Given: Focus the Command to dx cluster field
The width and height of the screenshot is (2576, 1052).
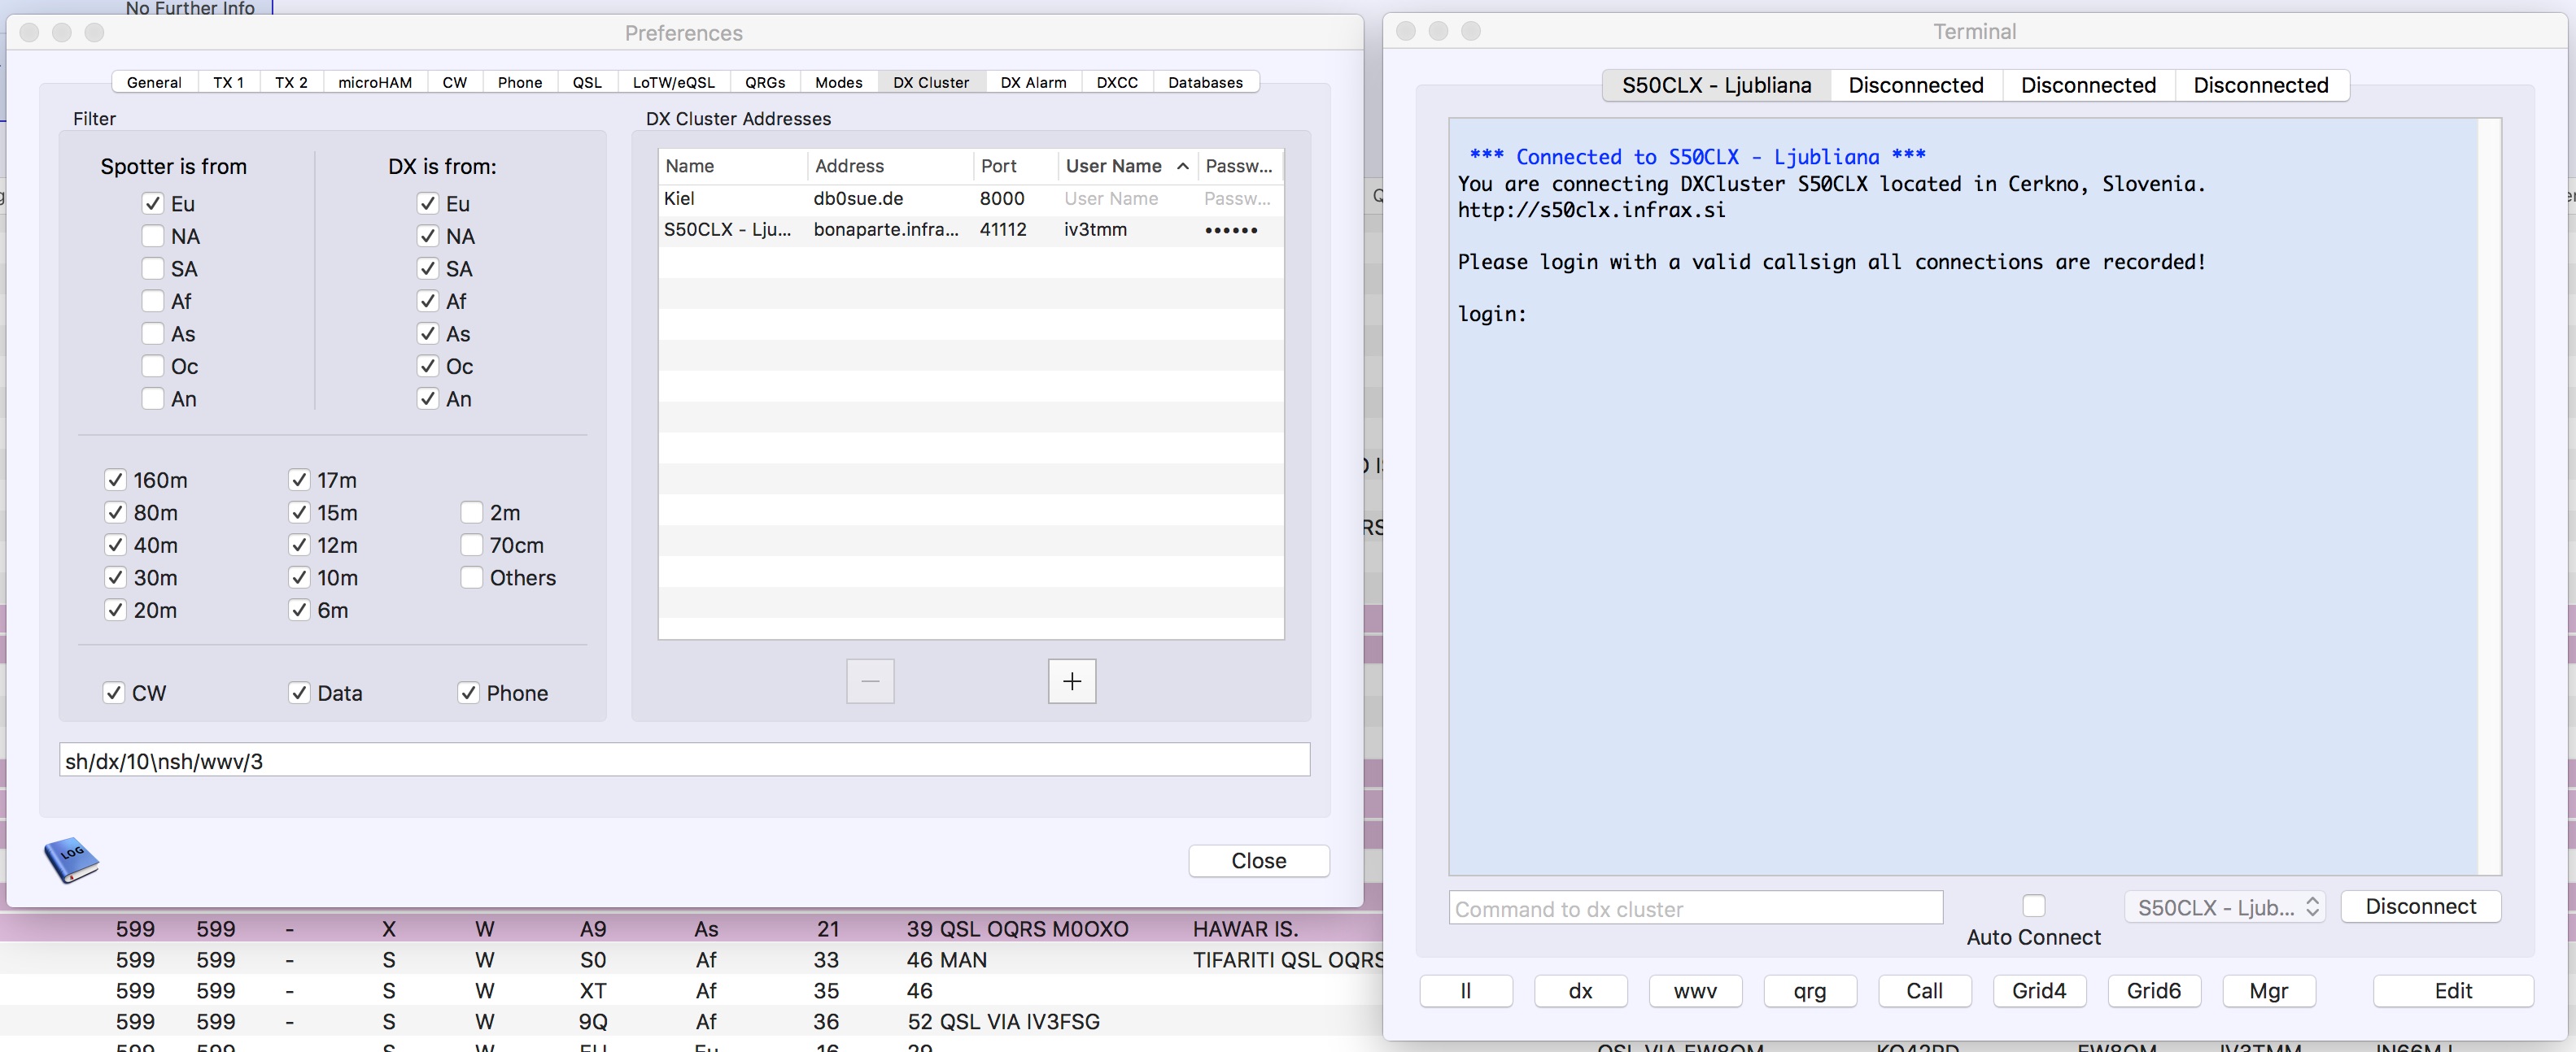Looking at the screenshot, I should pos(1695,908).
